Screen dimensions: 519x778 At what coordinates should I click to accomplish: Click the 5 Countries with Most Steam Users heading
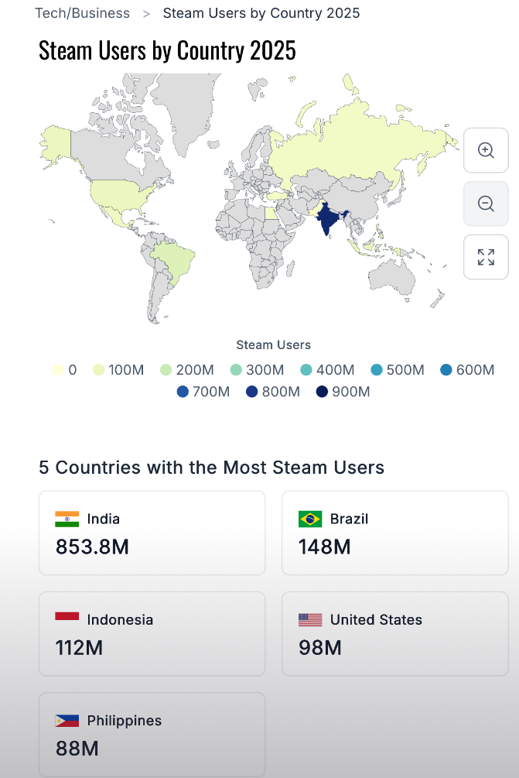coord(212,468)
